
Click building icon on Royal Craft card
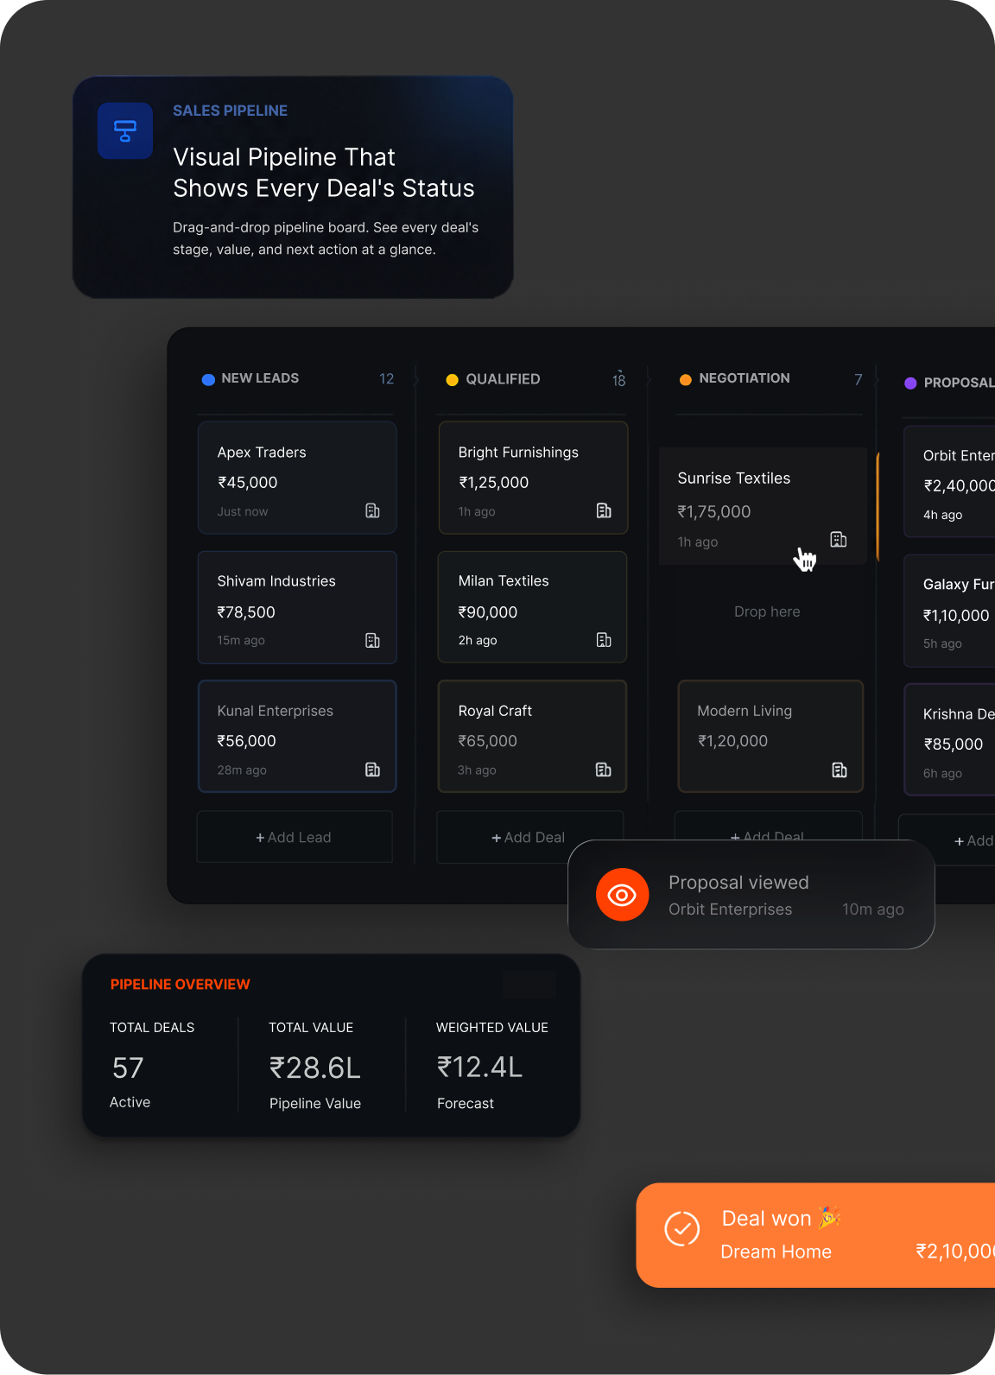pos(604,770)
